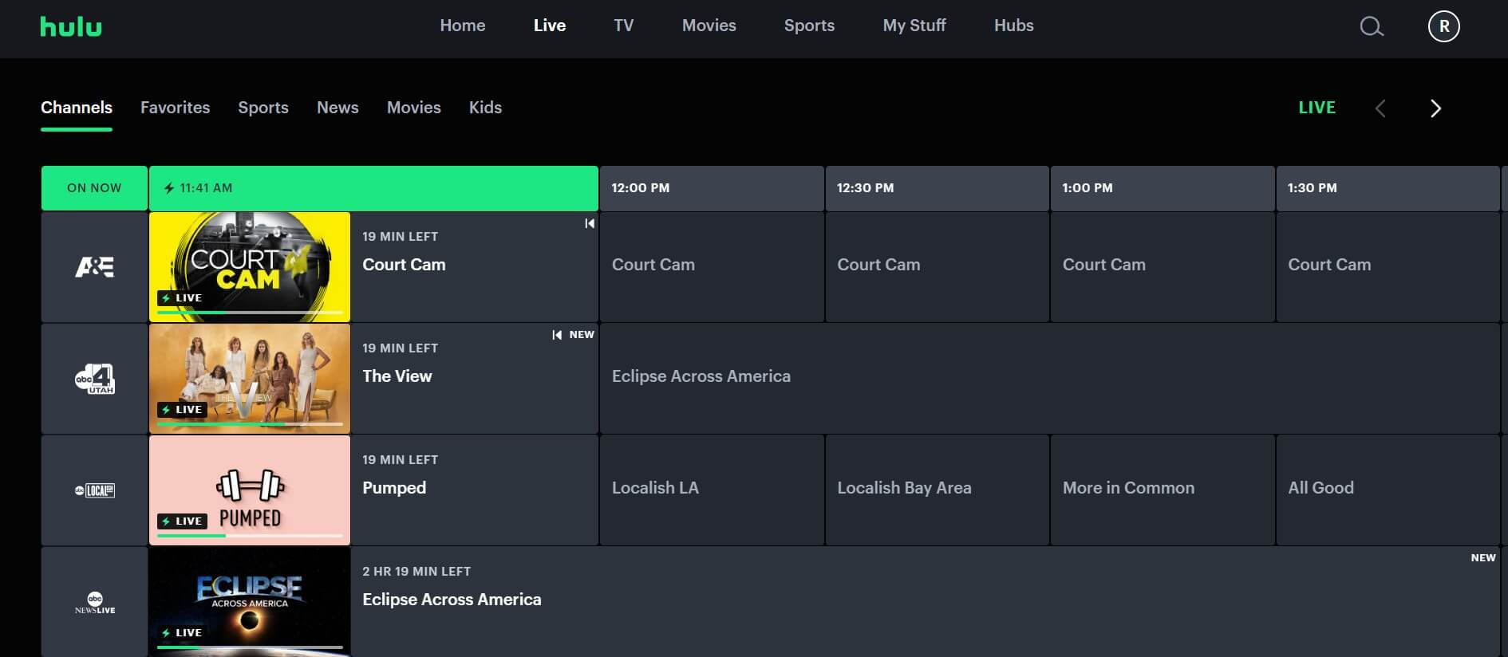This screenshot has height=657, width=1508.
Task: Open Pumped currently airing title
Action: (394, 488)
